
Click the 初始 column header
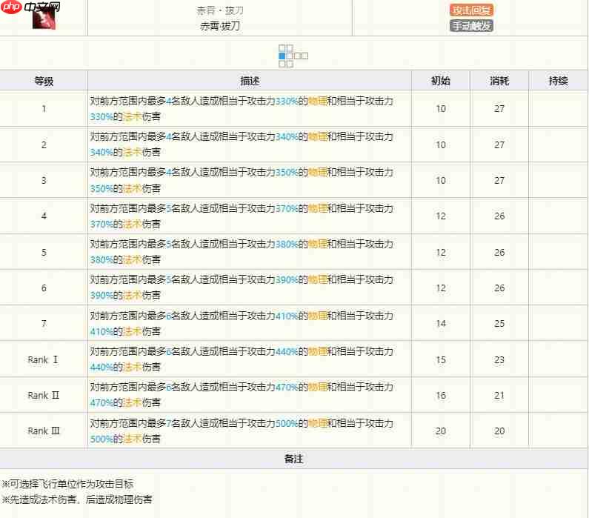440,81
